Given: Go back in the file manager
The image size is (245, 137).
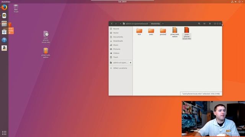Looking at the screenshot, I should tap(112, 24).
